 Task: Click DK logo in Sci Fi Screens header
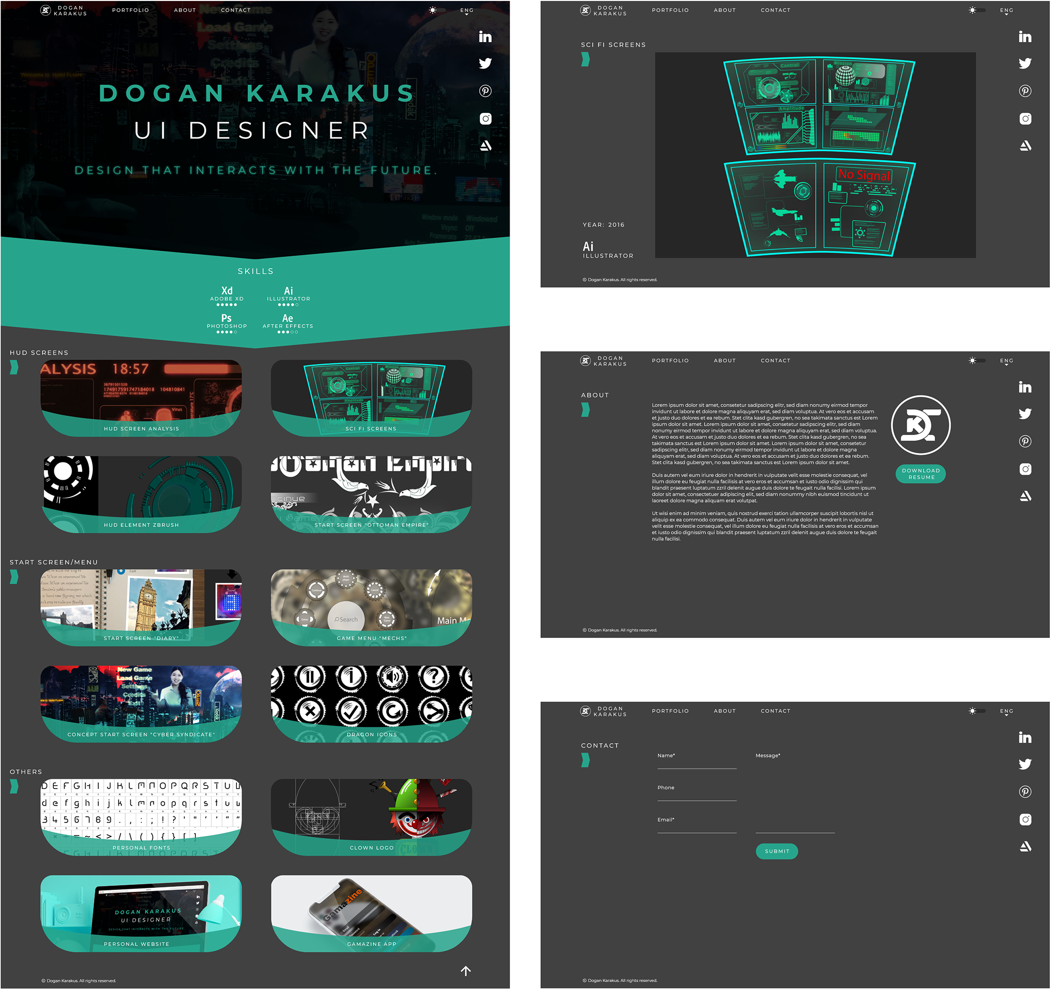click(x=585, y=10)
